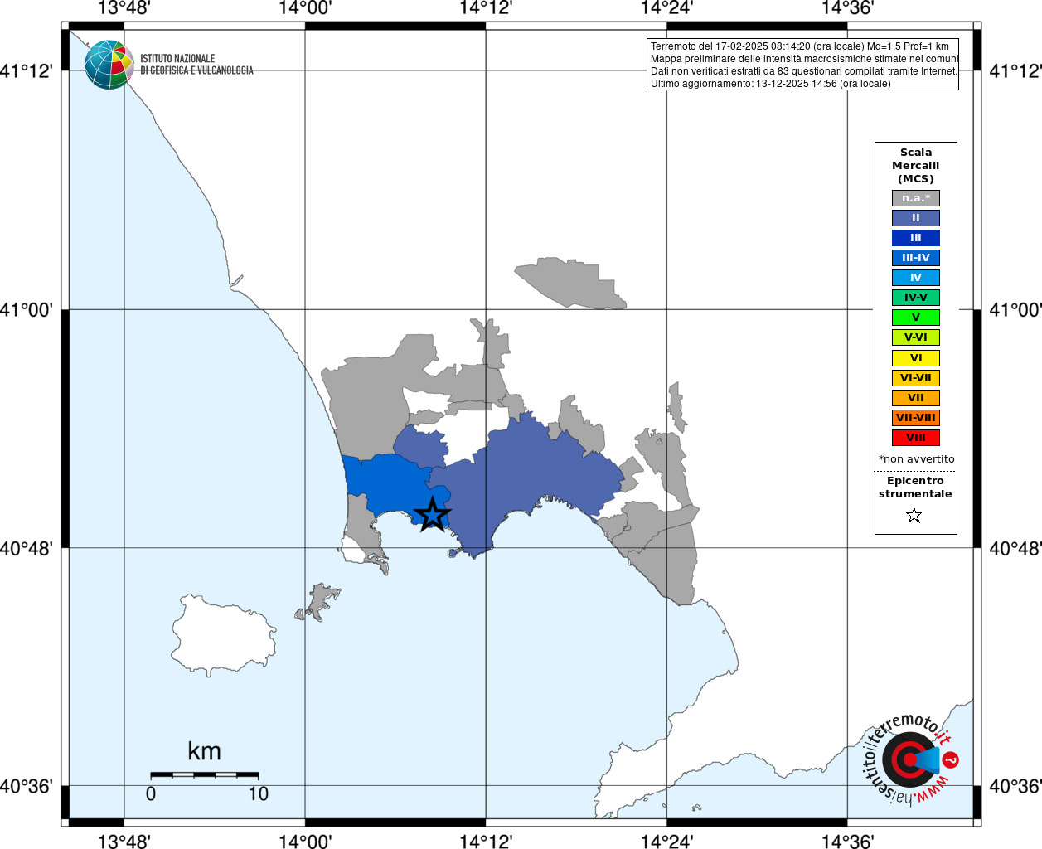Select the intensity II legend swatch
The image size is (1042, 849).
pos(916,218)
